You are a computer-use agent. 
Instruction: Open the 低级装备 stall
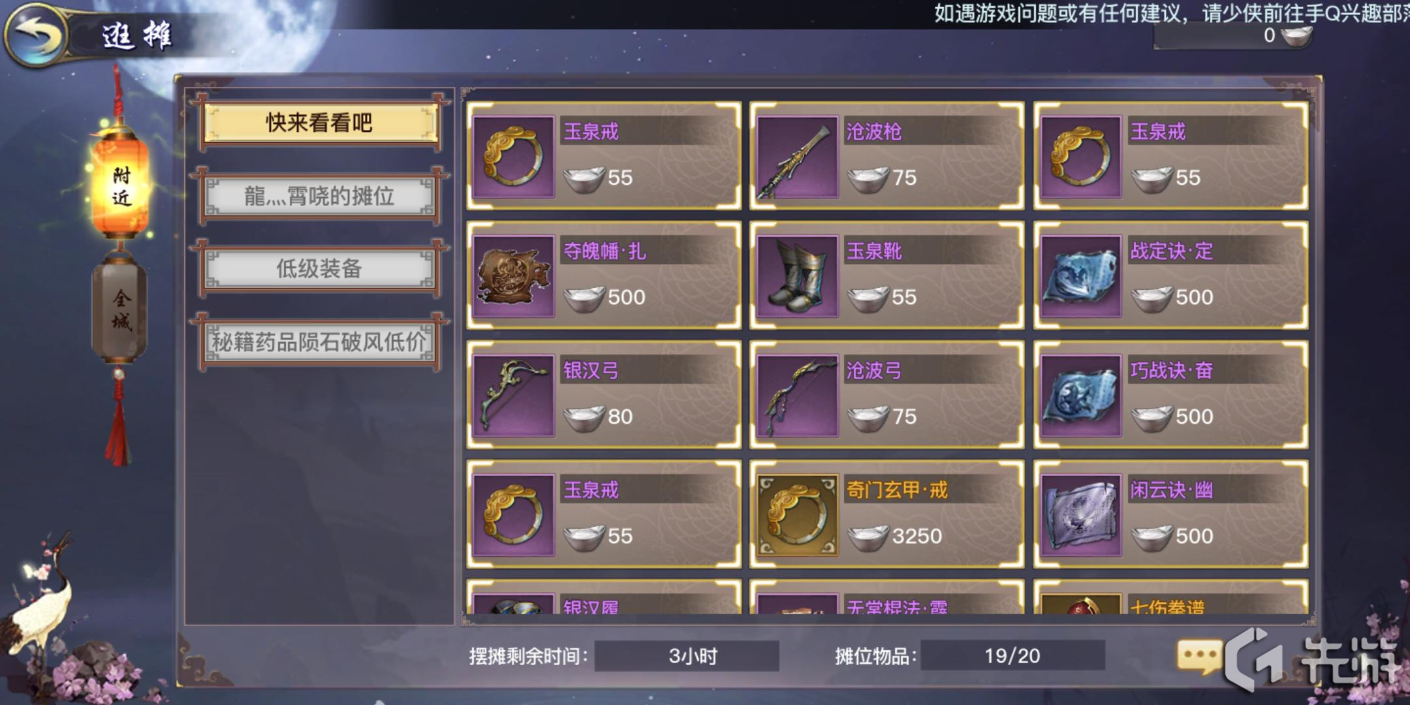(319, 268)
